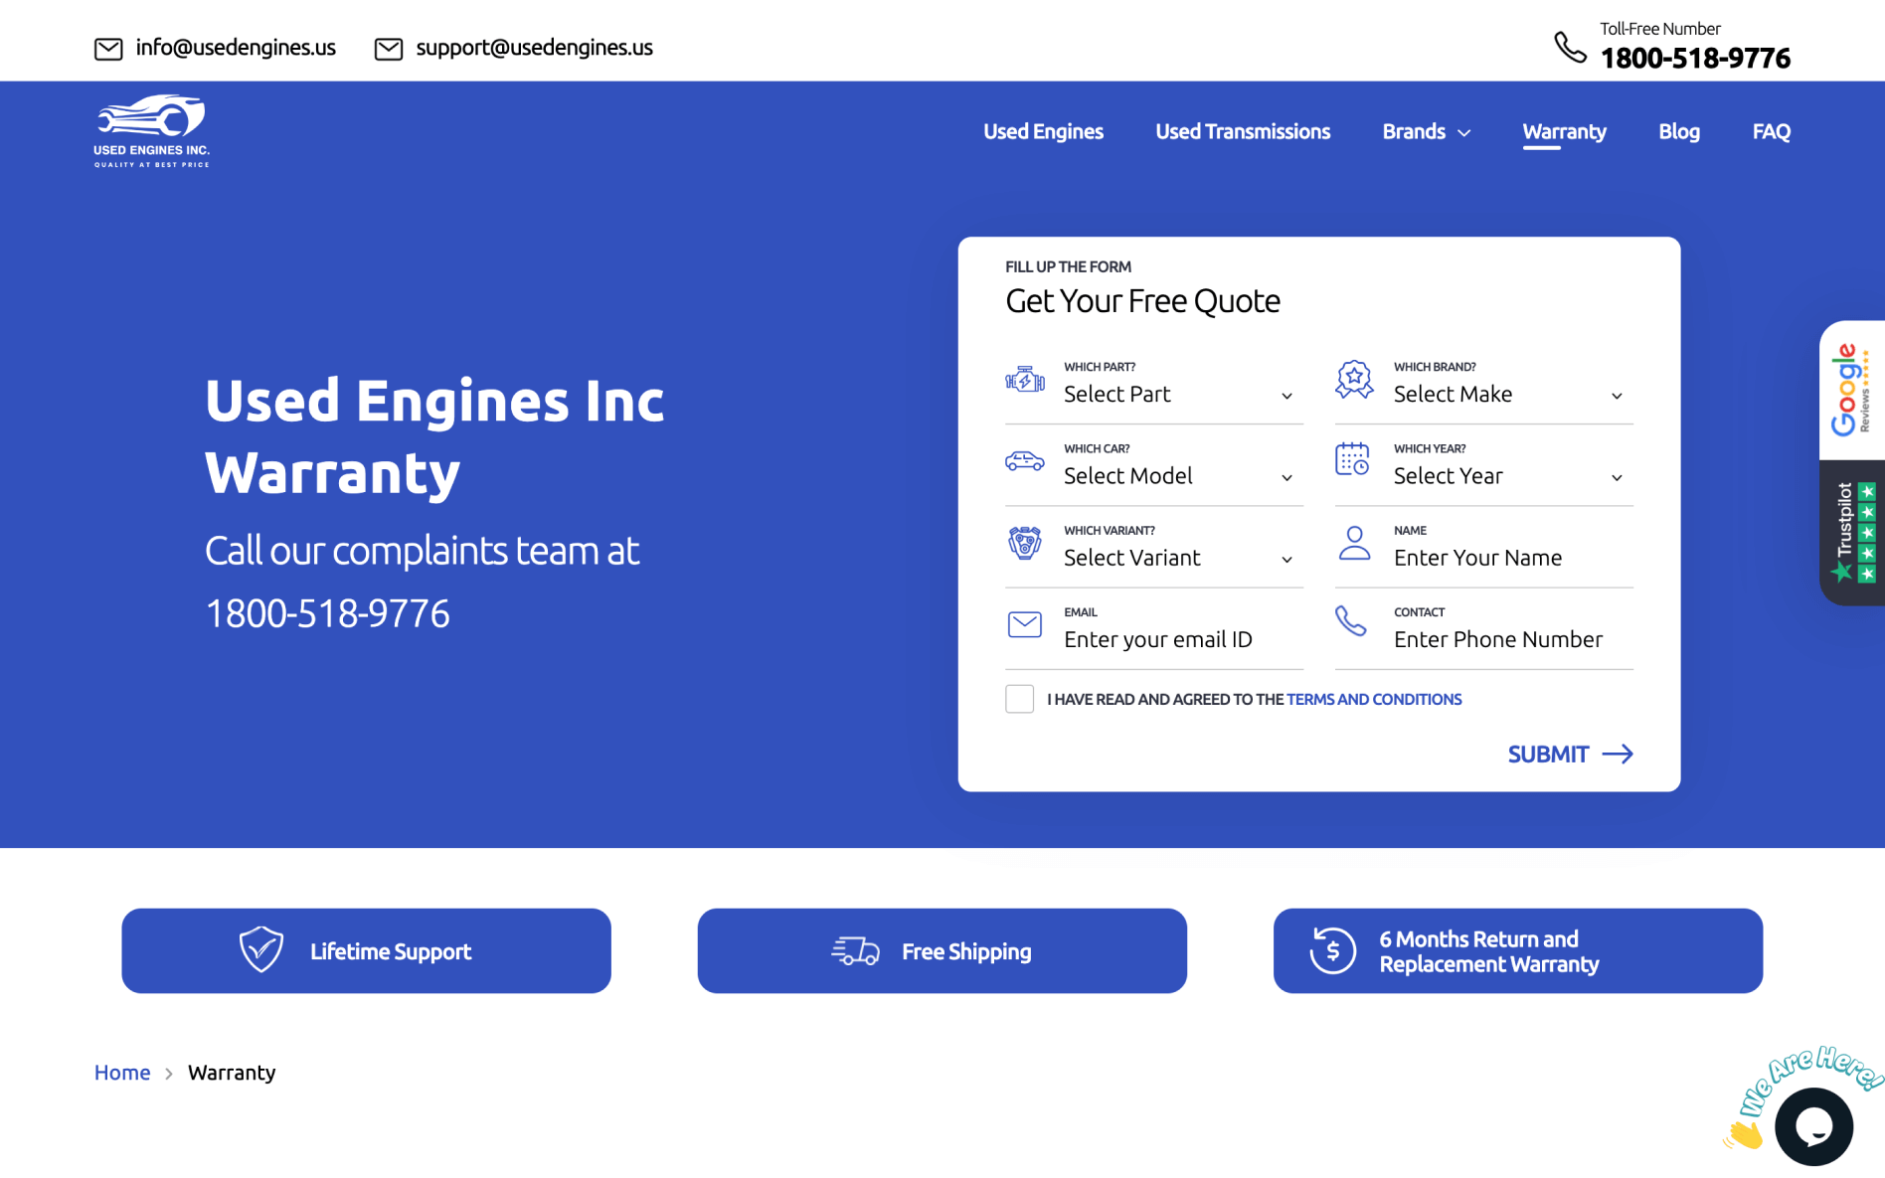
Task: Check the terms and conditions agreement box
Action: coord(1019,699)
